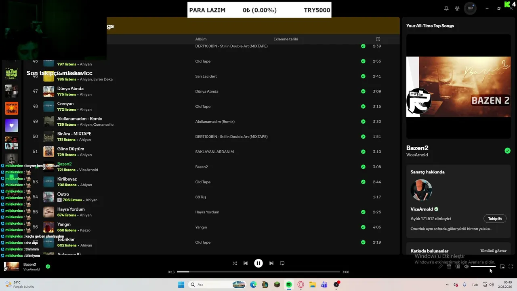Open League of Legends from the taskbar
The height and width of the screenshot is (291, 517).
click(x=265, y=285)
